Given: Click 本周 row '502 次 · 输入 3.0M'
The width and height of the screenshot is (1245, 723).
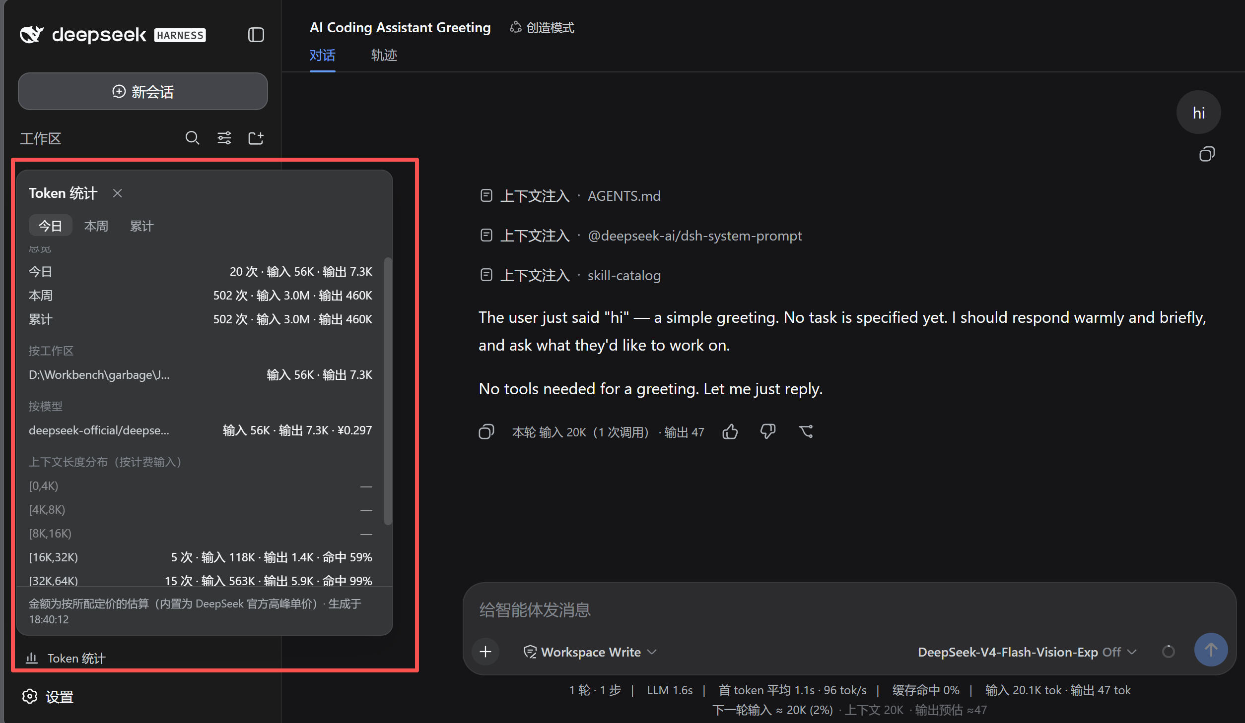Looking at the screenshot, I should click(201, 296).
